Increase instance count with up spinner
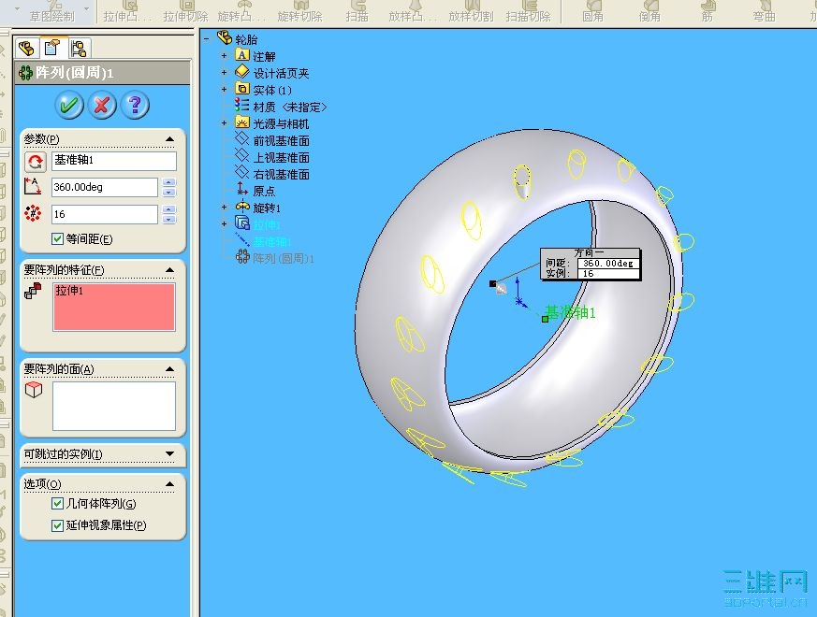The image size is (817, 617). click(168, 209)
